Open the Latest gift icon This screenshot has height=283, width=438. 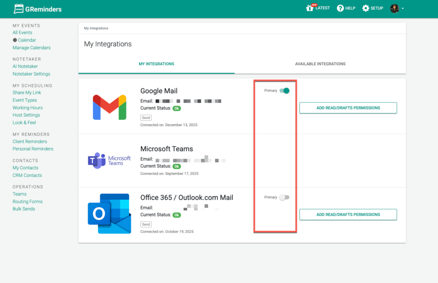pos(310,8)
